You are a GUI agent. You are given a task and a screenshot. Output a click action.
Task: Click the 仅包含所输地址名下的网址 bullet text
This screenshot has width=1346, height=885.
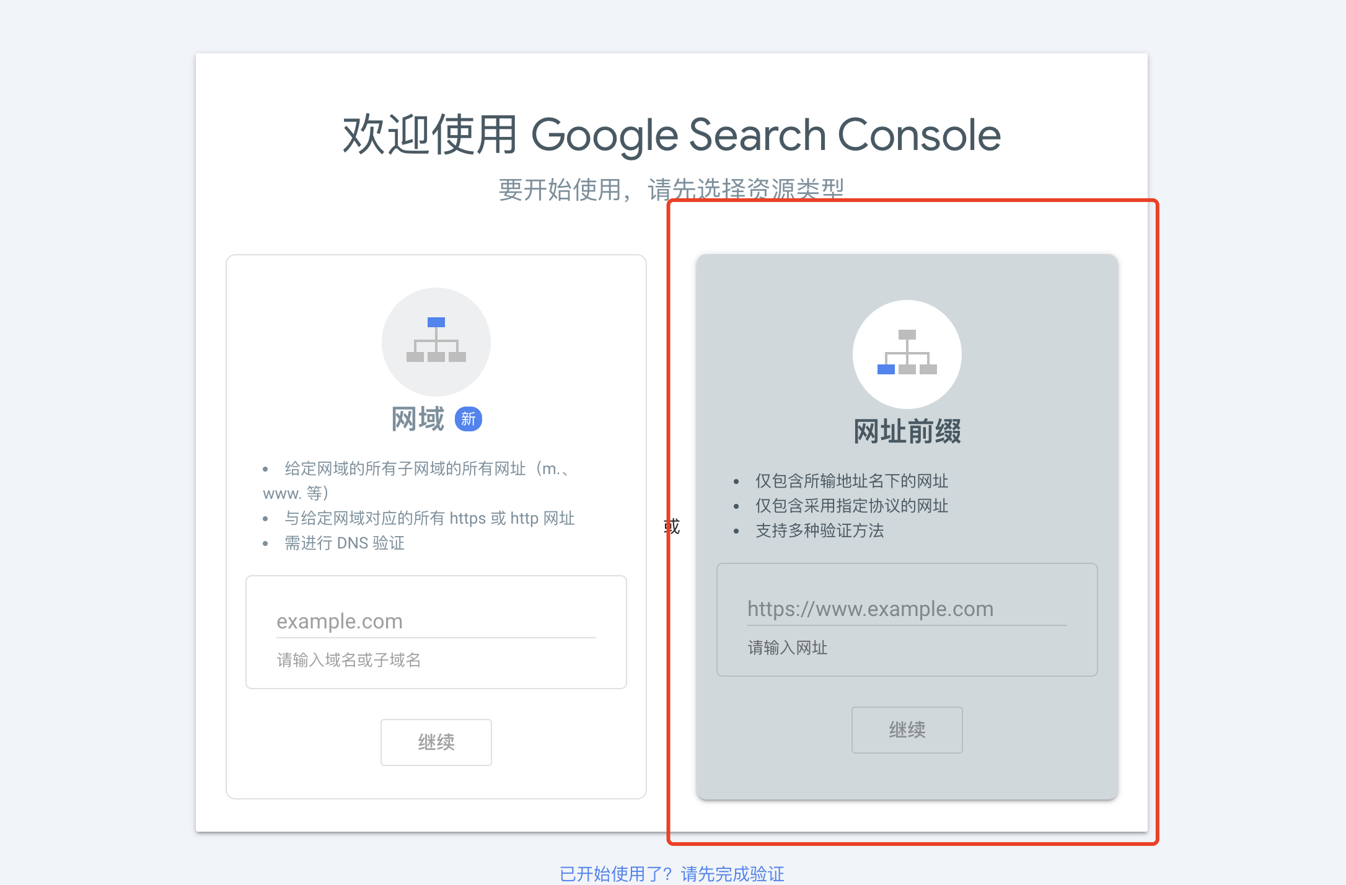click(851, 481)
